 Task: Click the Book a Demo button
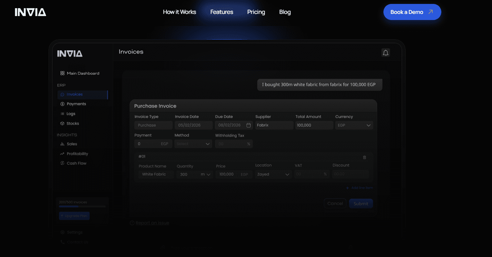[412, 12]
